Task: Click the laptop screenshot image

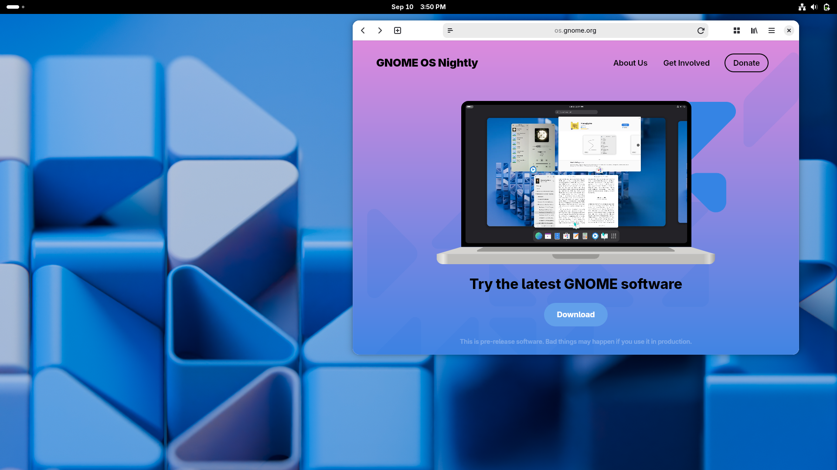Action: click(575, 183)
